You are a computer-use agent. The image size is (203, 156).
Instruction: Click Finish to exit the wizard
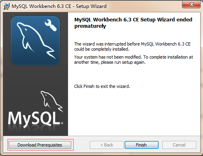point(142,145)
